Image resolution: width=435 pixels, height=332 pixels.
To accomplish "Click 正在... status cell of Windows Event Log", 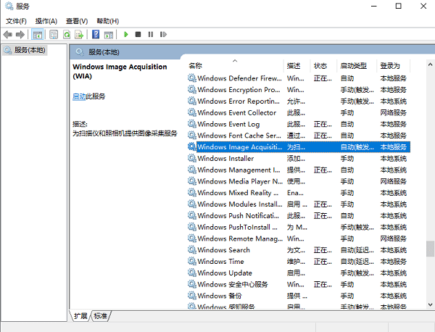I will tap(323, 124).
